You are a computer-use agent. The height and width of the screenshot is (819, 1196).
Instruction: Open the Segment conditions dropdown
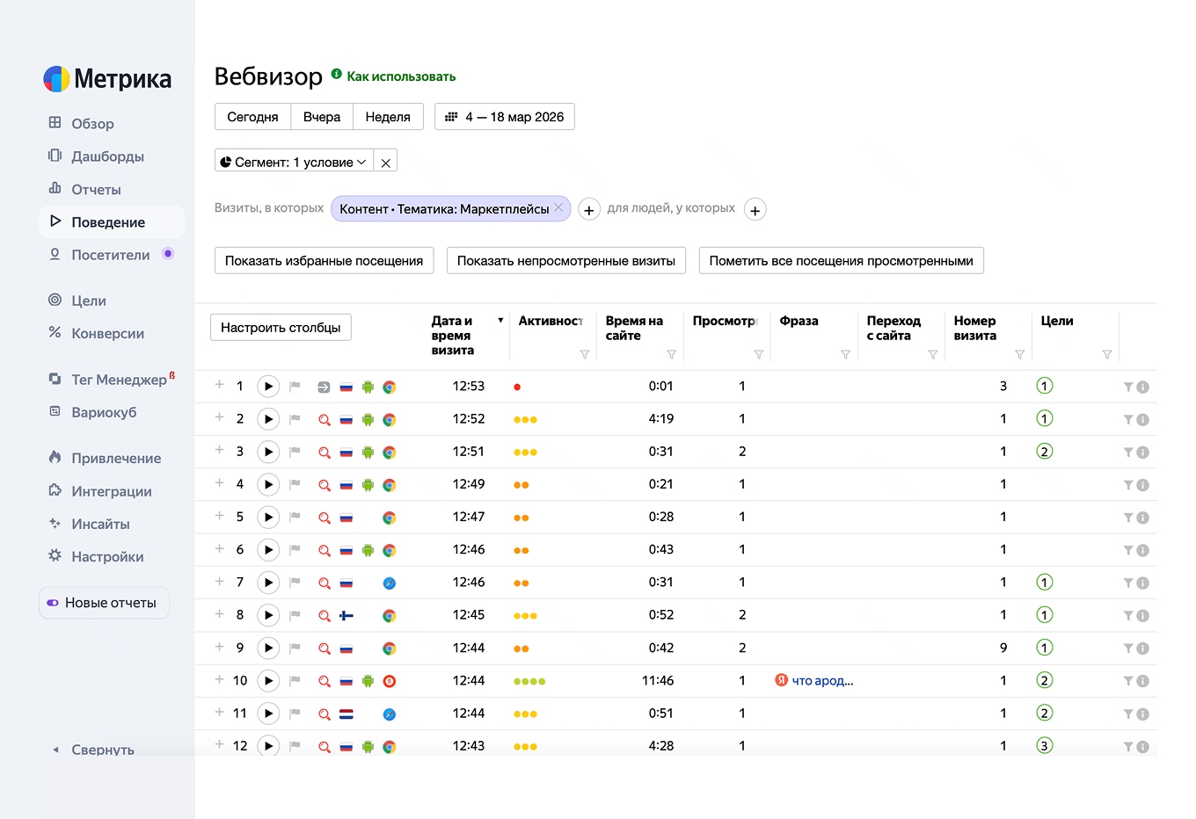295,162
